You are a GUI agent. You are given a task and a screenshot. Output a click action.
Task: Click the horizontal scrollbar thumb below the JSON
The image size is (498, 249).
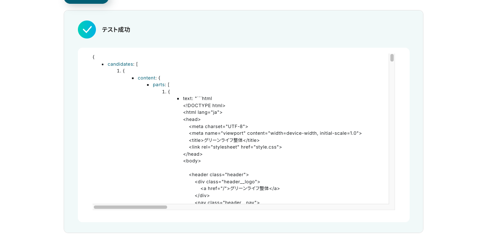click(130, 207)
